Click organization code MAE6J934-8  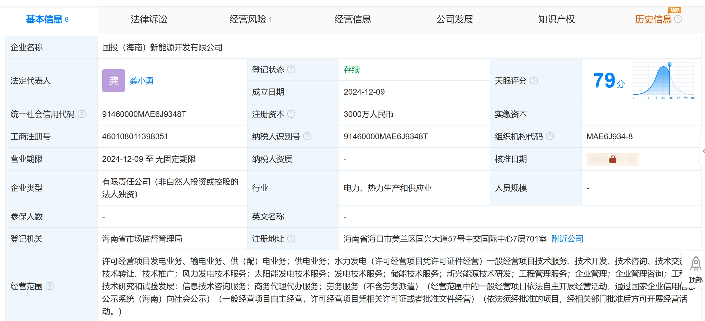609,136
